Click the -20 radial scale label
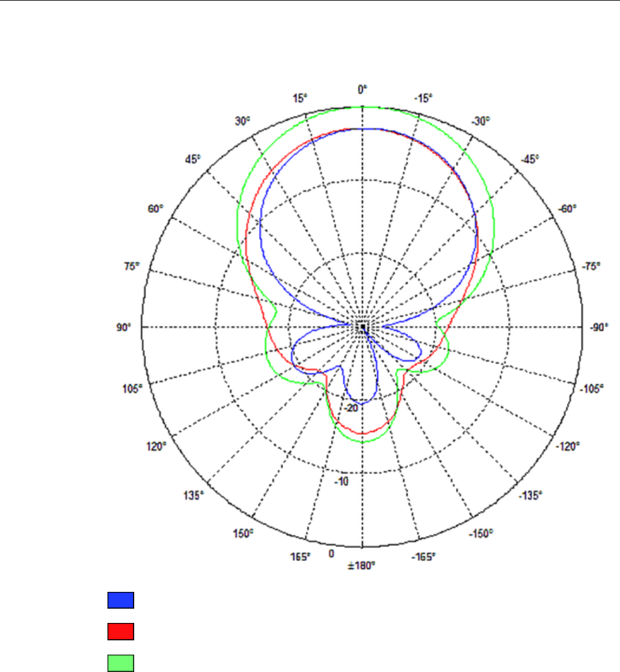 click(x=351, y=408)
